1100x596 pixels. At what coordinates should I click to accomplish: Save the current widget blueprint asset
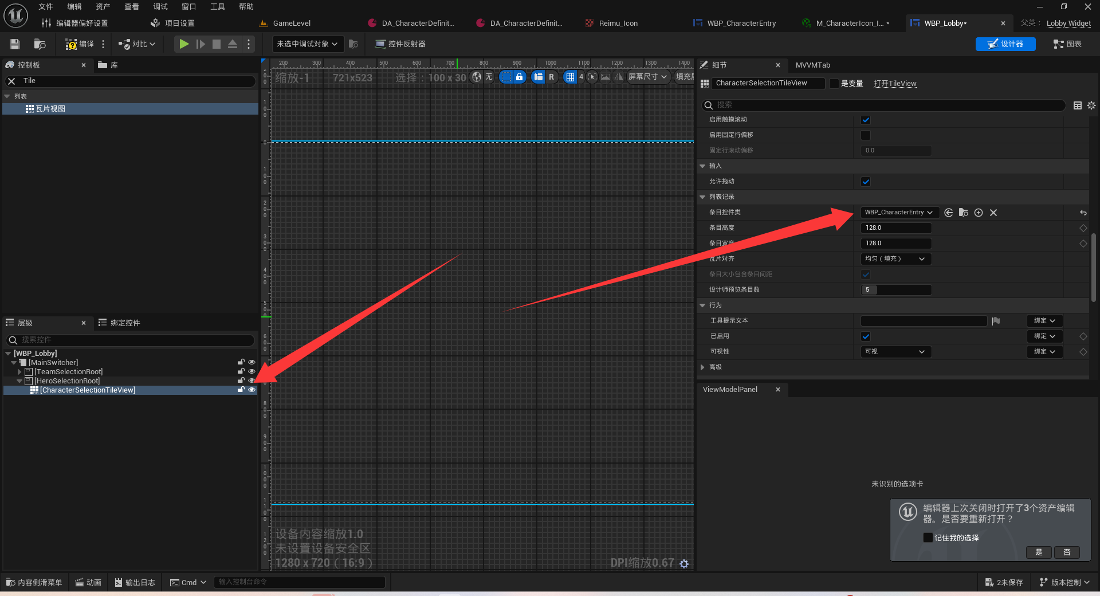tap(15, 44)
